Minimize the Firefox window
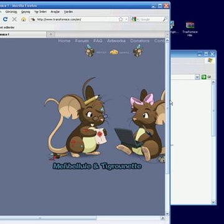The width and height of the screenshot is (224, 224). pos(154,6)
